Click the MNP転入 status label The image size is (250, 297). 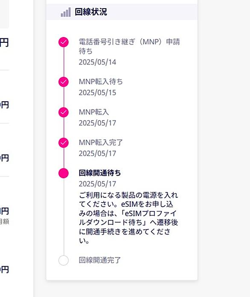pos(94,112)
